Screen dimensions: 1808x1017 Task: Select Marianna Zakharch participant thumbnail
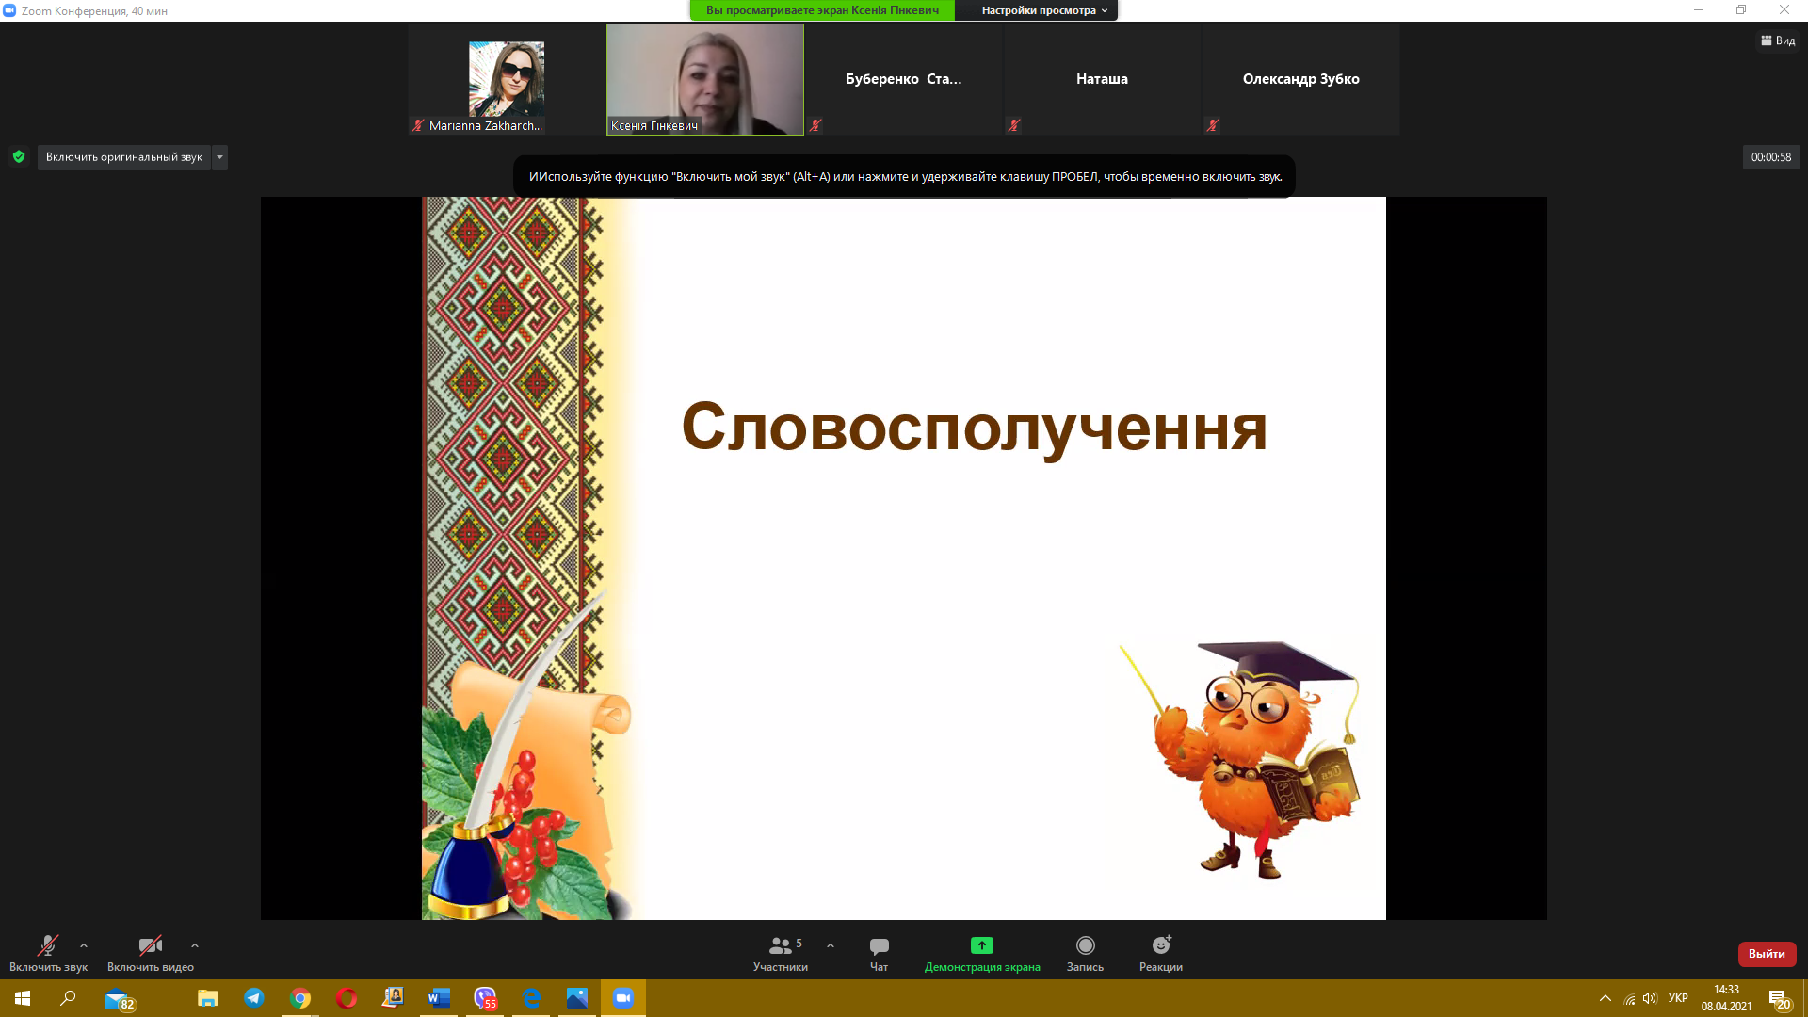pyautogui.click(x=507, y=79)
